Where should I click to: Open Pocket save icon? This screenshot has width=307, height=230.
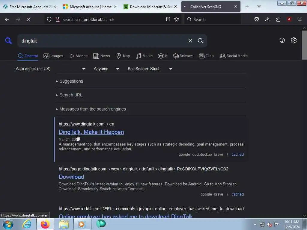[257, 19]
